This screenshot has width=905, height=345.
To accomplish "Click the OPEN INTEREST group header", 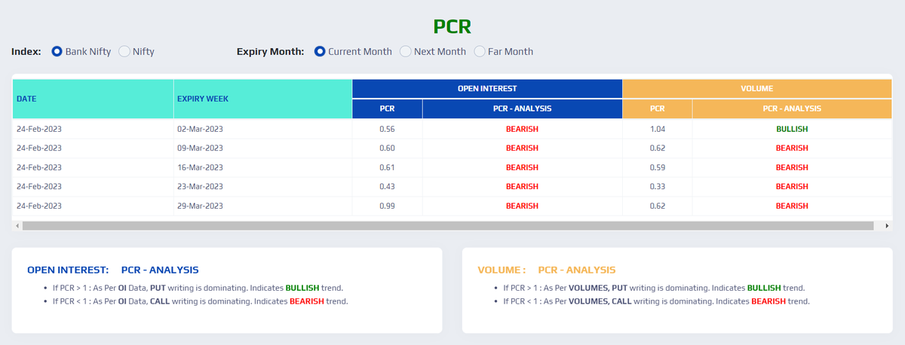I will (487, 88).
